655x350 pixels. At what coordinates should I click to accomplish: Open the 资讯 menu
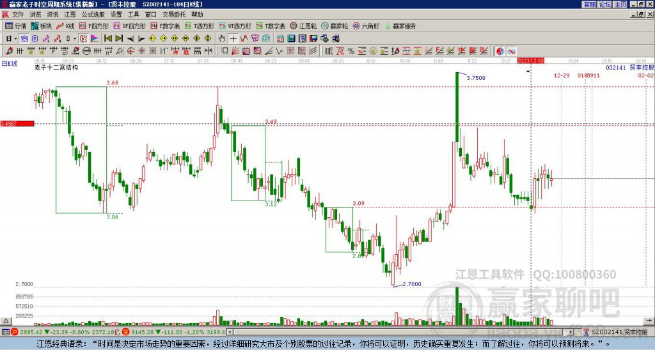click(52, 15)
